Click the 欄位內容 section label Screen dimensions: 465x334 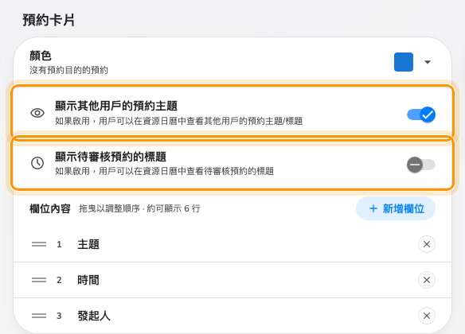click(x=50, y=208)
